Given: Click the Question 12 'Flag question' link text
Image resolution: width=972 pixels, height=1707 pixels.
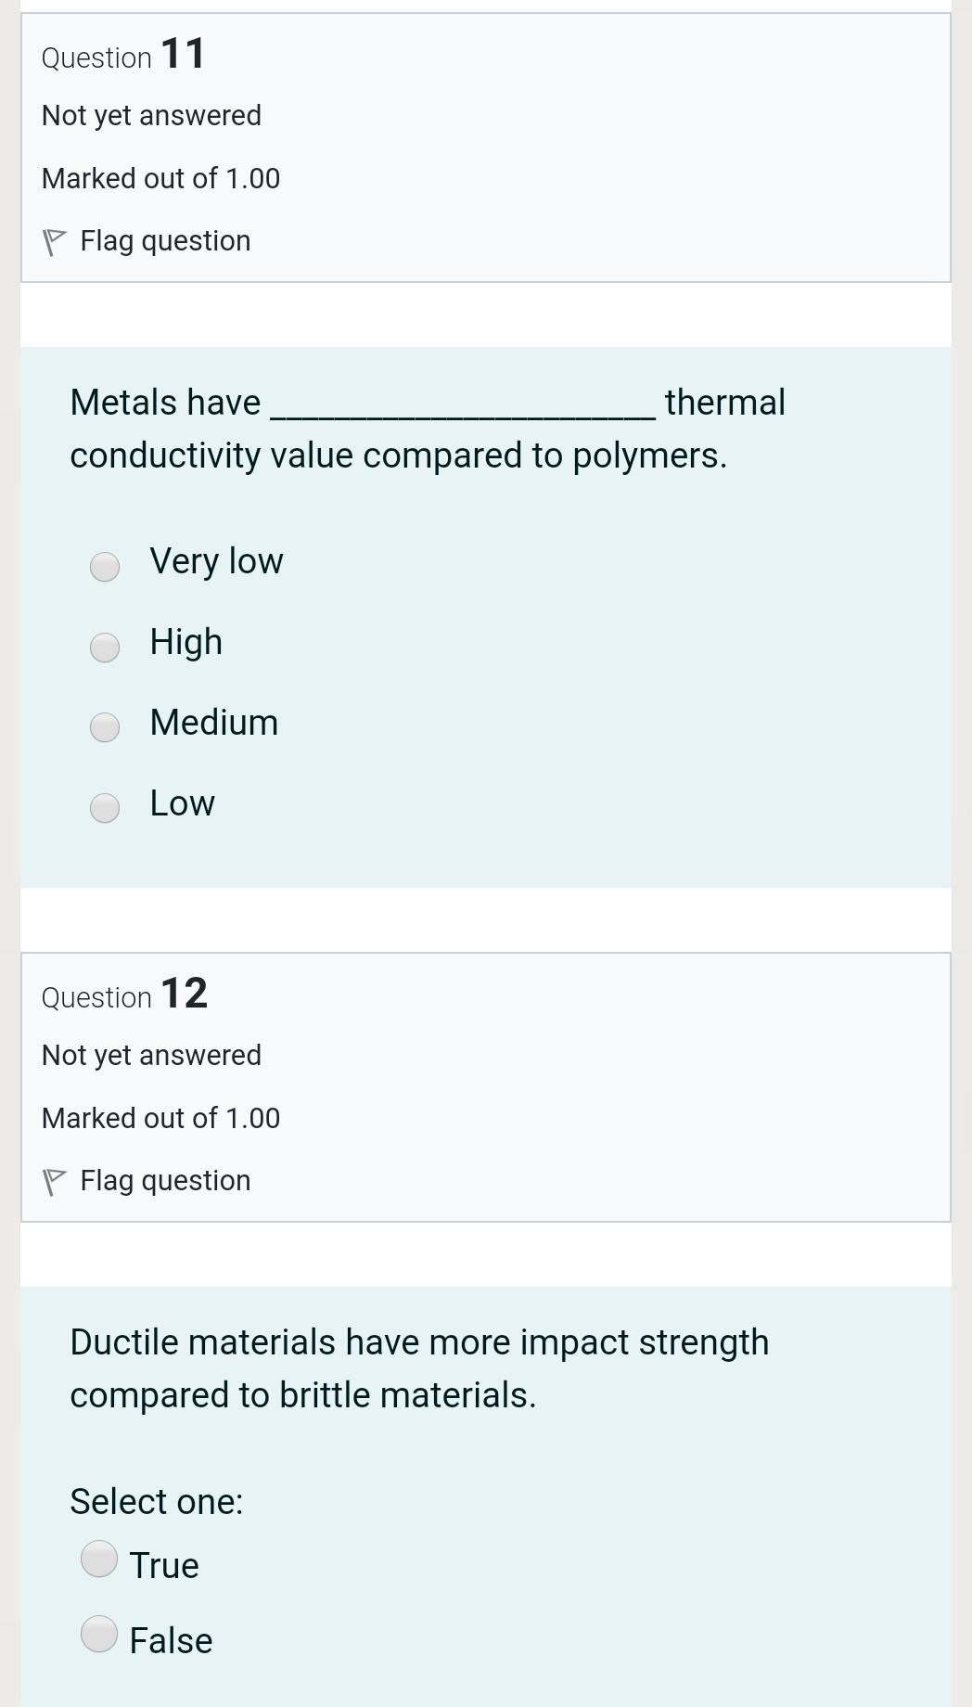Looking at the screenshot, I should (165, 1181).
